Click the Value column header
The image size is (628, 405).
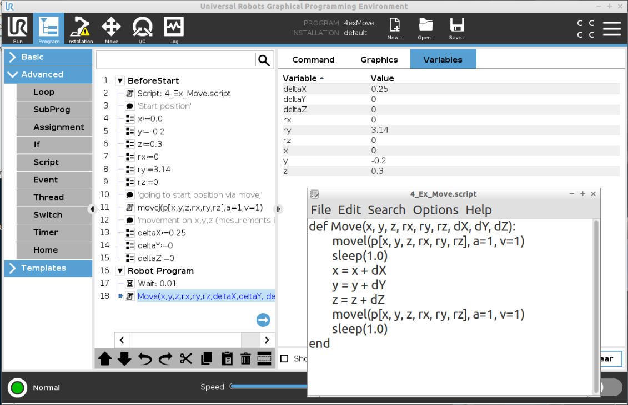[x=382, y=78]
